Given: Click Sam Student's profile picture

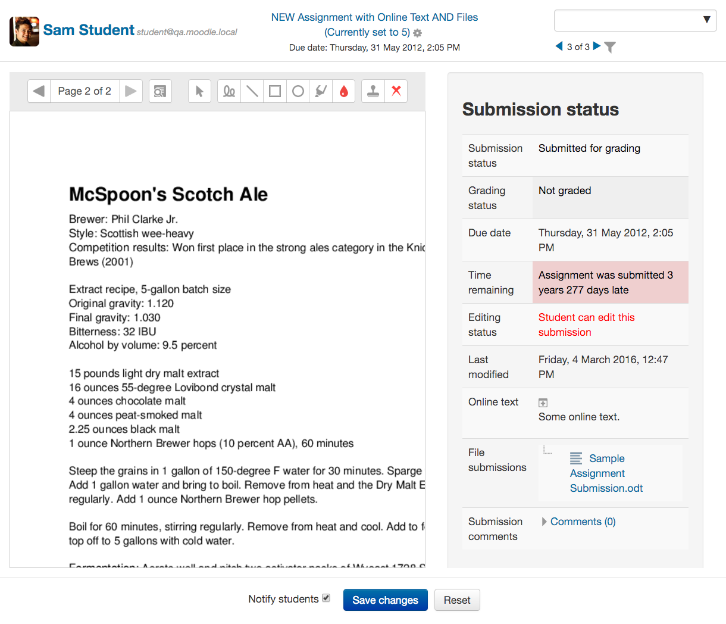Looking at the screenshot, I should pyautogui.click(x=24, y=32).
